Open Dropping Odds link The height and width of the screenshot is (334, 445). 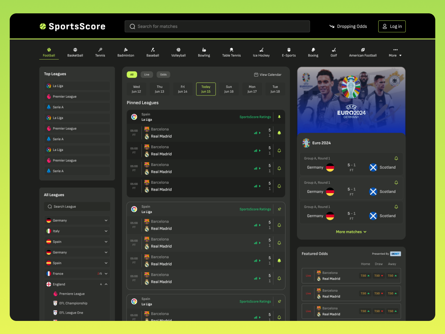pos(348,26)
